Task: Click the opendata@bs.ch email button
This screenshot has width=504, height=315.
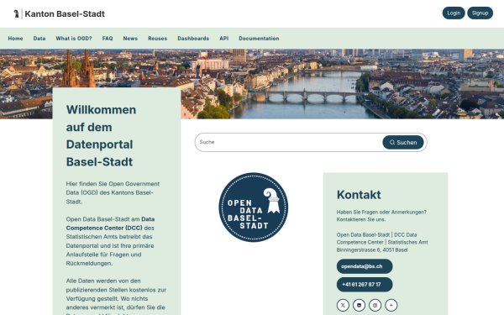Action: click(365, 266)
